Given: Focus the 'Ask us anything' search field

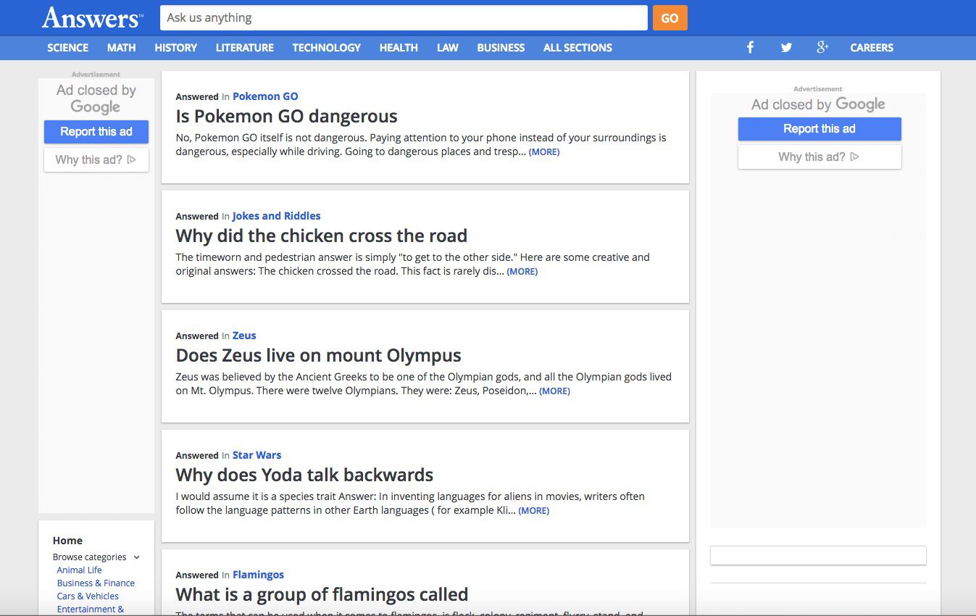Looking at the screenshot, I should tap(404, 18).
